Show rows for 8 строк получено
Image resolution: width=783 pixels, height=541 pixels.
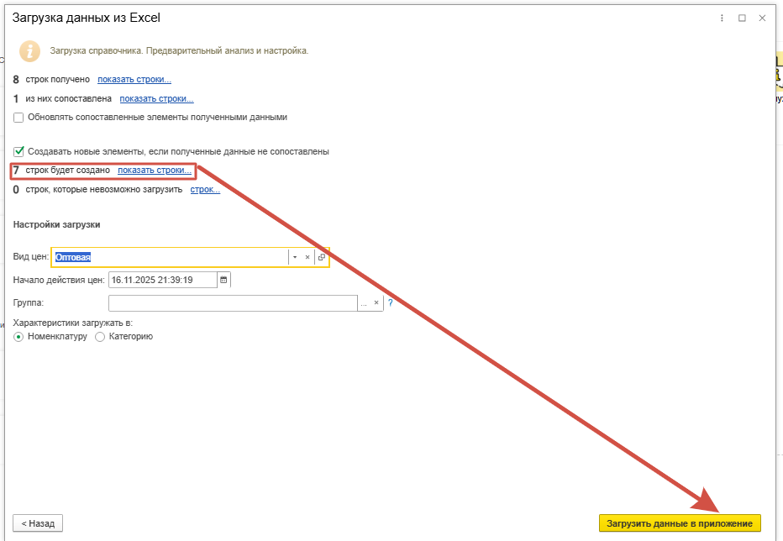[134, 80]
